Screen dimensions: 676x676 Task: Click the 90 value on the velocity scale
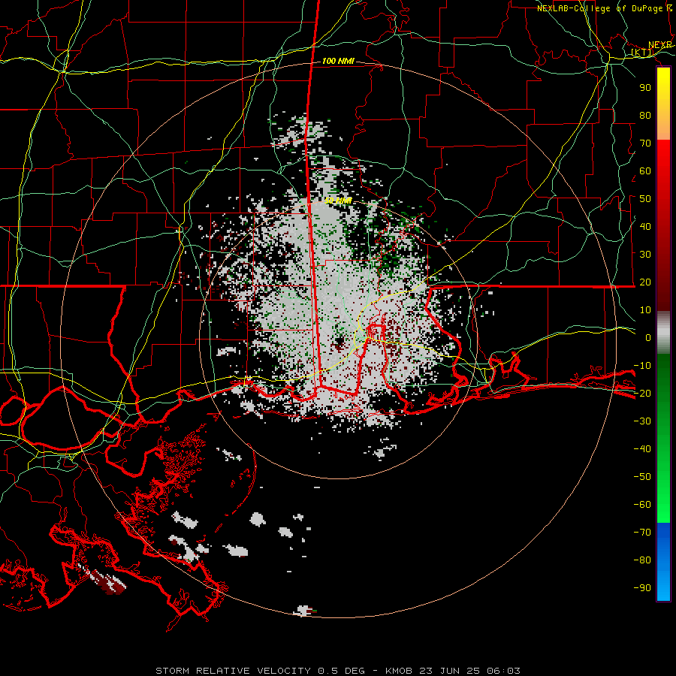(x=645, y=88)
